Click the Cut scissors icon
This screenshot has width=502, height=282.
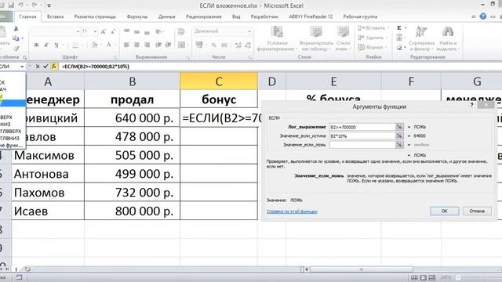16,29
